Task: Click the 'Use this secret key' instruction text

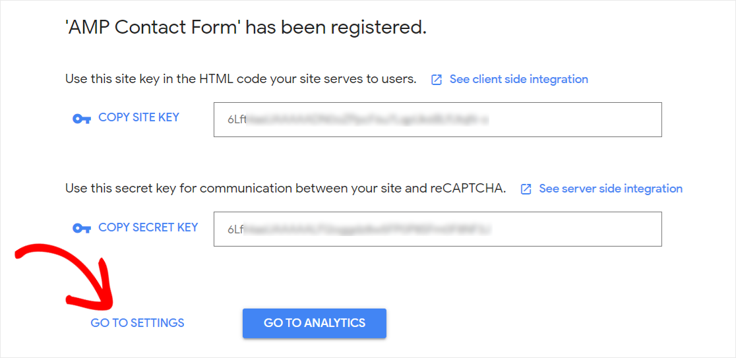Action: [x=286, y=189]
